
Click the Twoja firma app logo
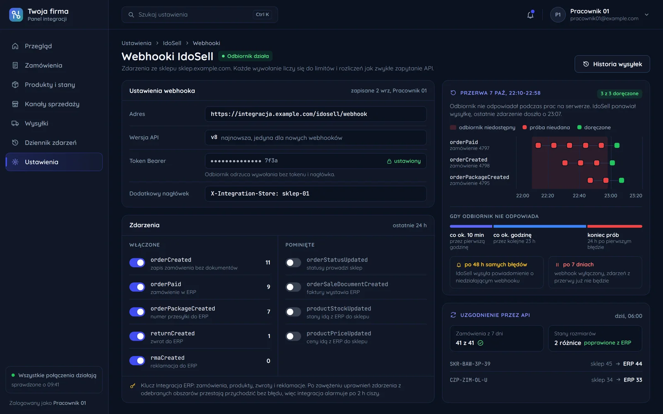pyautogui.click(x=16, y=15)
